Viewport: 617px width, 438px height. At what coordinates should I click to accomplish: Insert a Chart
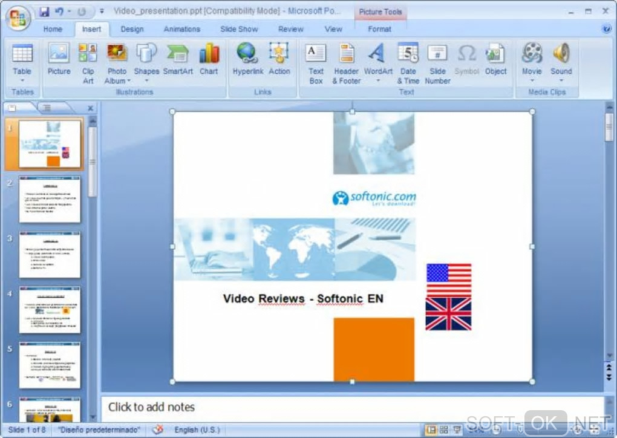point(209,59)
